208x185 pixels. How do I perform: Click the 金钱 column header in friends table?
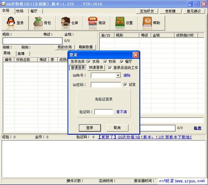coord(163,35)
